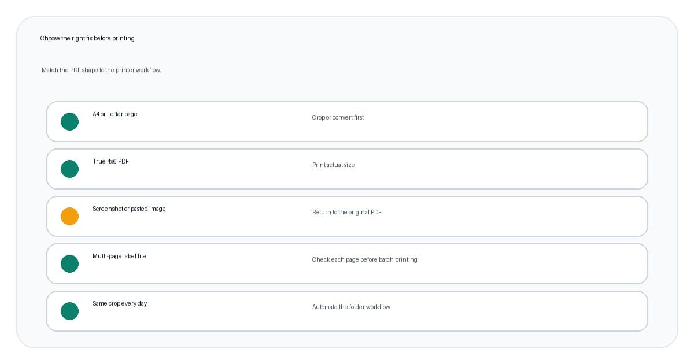Select the Screenshot or pasted image label
This screenshot has height=364, width=694.
pos(129,209)
